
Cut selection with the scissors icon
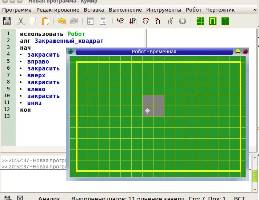point(21,21)
